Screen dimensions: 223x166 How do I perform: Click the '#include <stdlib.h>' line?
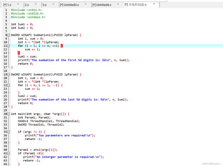point(27,13)
